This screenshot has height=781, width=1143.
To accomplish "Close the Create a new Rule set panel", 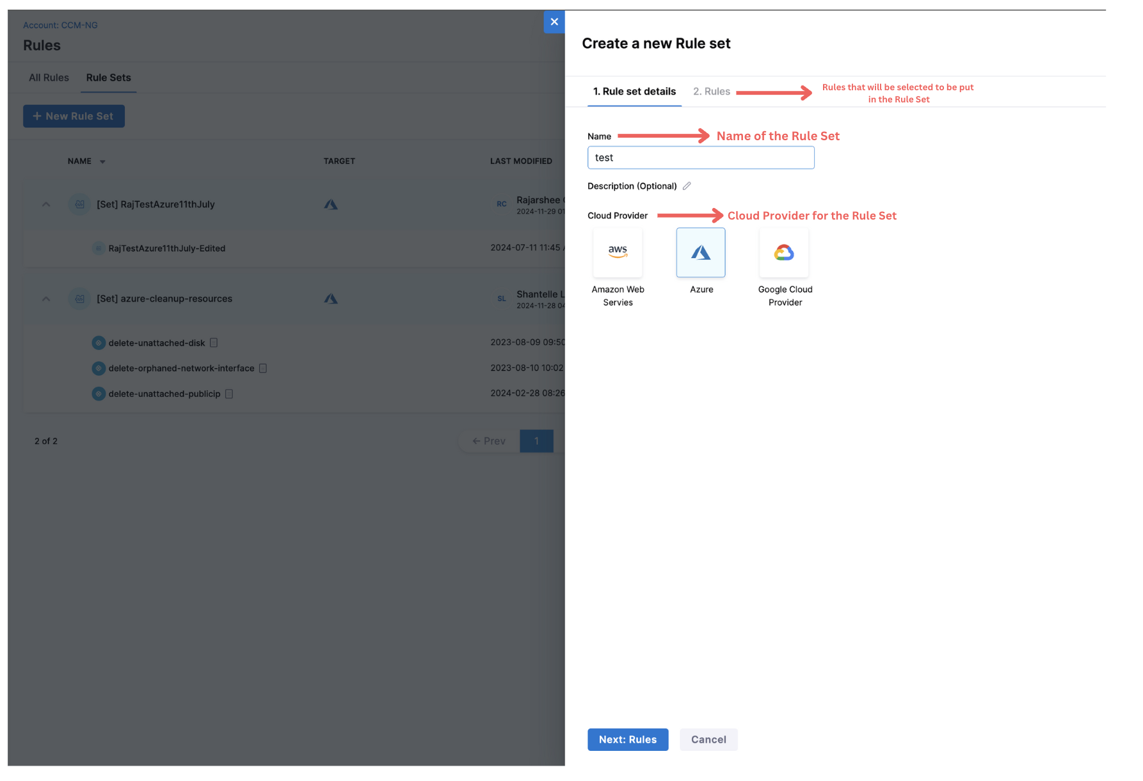I will click(x=554, y=22).
